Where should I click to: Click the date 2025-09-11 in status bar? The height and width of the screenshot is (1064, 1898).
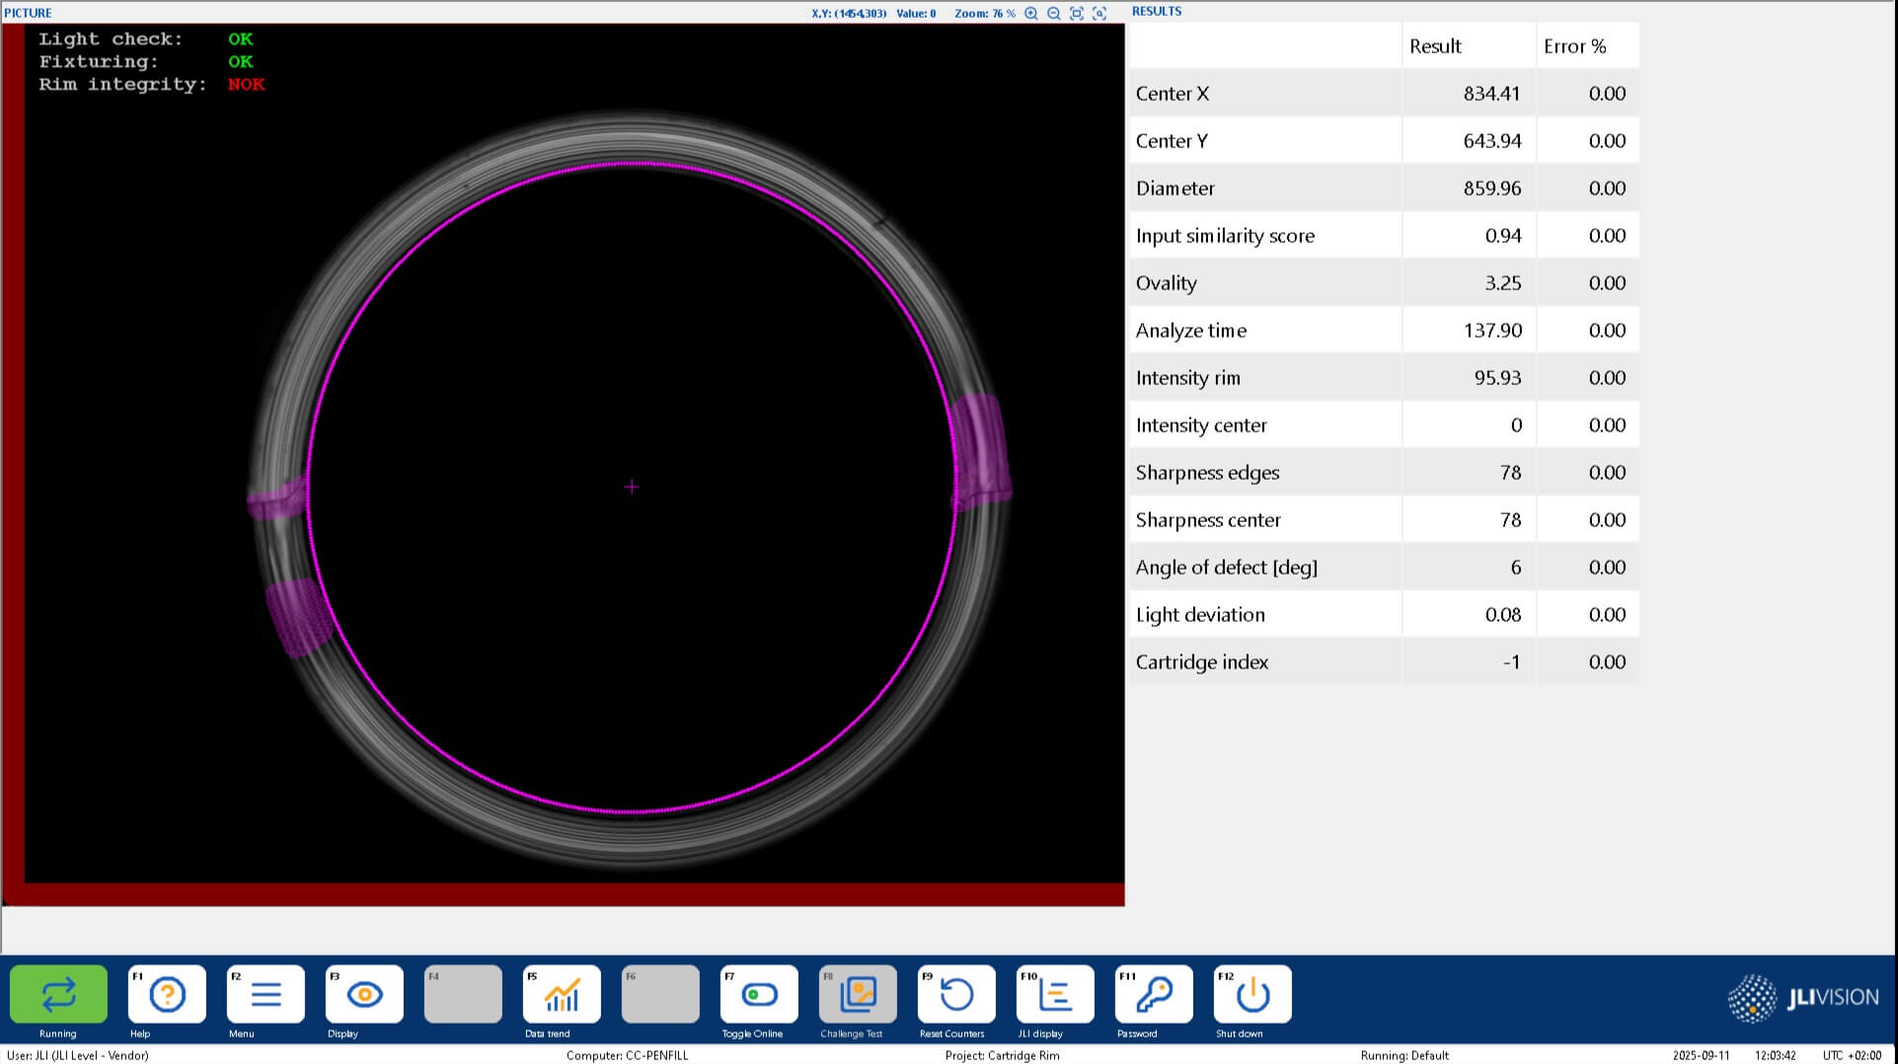(x=1701, y=1055)
